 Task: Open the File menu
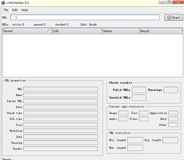(6, 10)
